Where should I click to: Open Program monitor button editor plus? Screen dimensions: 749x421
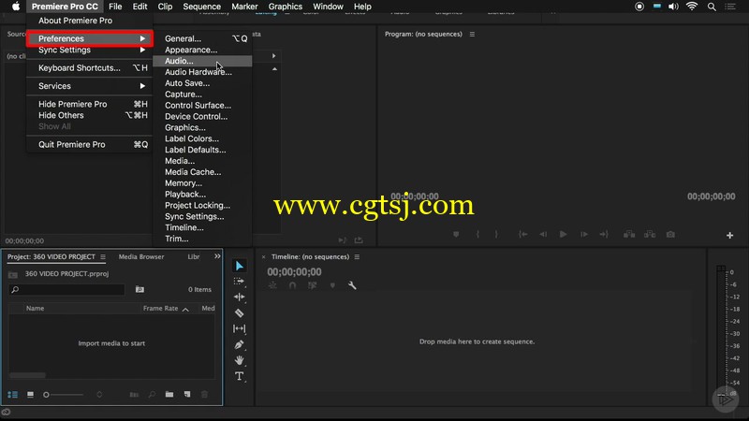(x=730, y=236)
